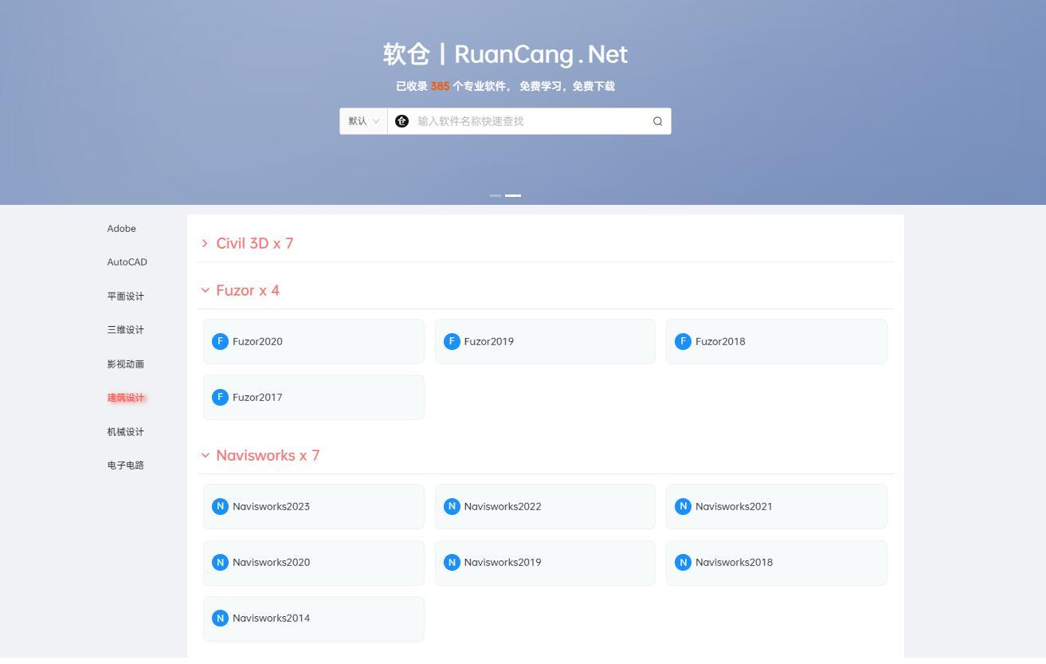Click the N icon of Navisworks2020
The height and width of the screenshot is (664, 1046).
point(220,562)
